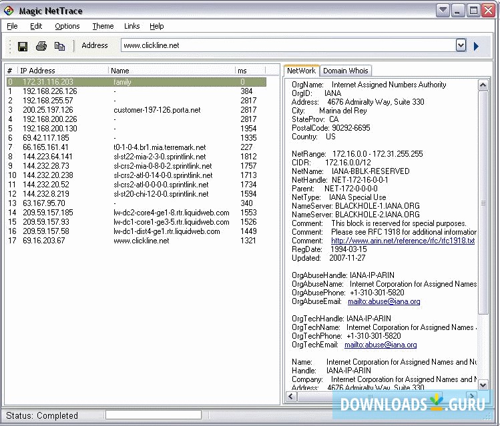Click the Save floppy disk icon
The width and height of the screenshot is (500, 426).
pos(22,47)
